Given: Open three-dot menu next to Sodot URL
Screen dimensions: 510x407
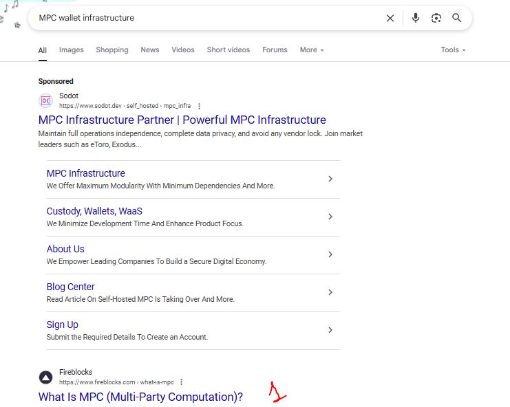Looking at the screenshot, I should pyautogui.click(x=199, y=106).
